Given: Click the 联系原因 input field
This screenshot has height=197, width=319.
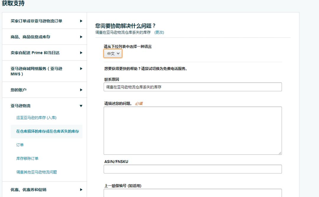Looking at the screenshot, I should pos(193,87).
